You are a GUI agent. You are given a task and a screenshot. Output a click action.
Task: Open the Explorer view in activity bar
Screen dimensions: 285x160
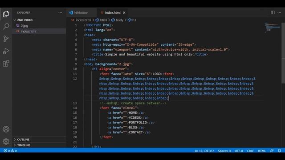(6, 14)
